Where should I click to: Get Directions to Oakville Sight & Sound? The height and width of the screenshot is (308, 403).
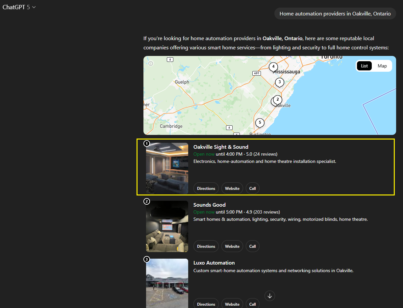206,189
